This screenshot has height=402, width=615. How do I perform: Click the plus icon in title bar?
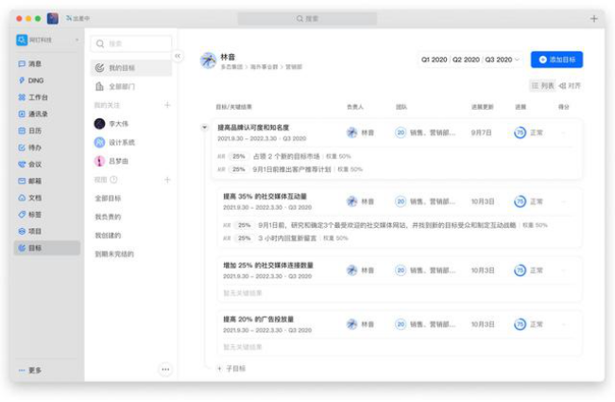point(594,19)
